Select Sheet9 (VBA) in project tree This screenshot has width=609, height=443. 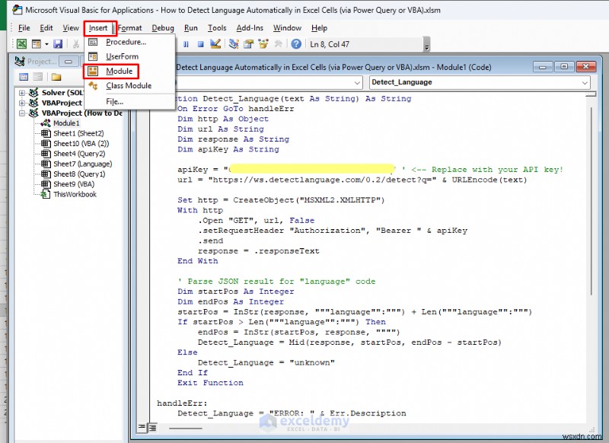pos(74,184)
